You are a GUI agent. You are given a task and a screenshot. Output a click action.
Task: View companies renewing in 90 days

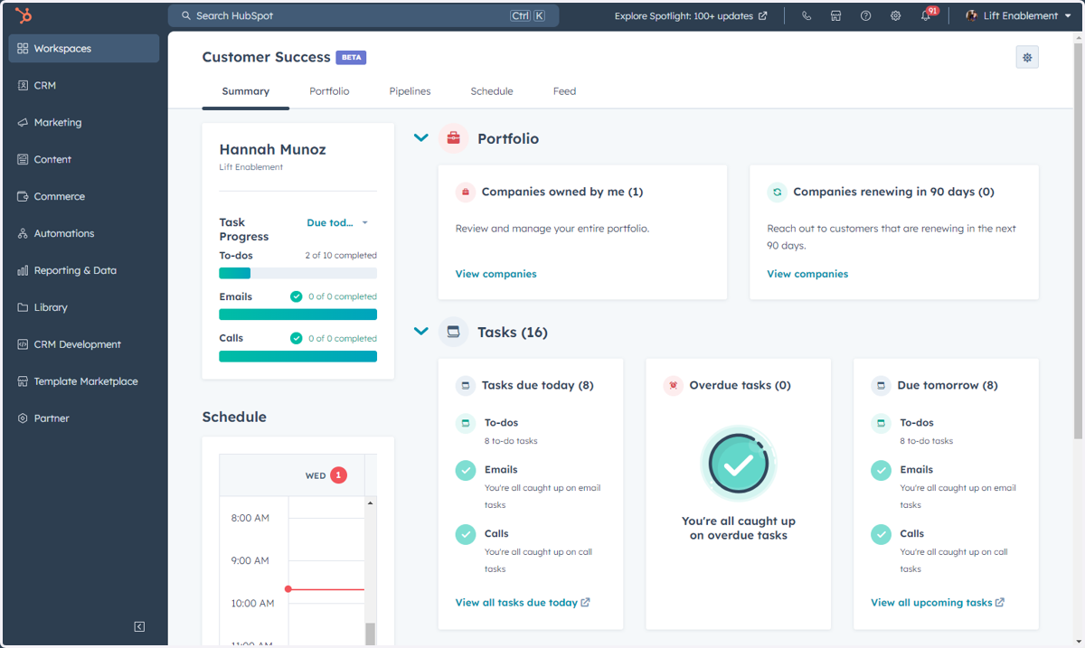click(807, 274)
